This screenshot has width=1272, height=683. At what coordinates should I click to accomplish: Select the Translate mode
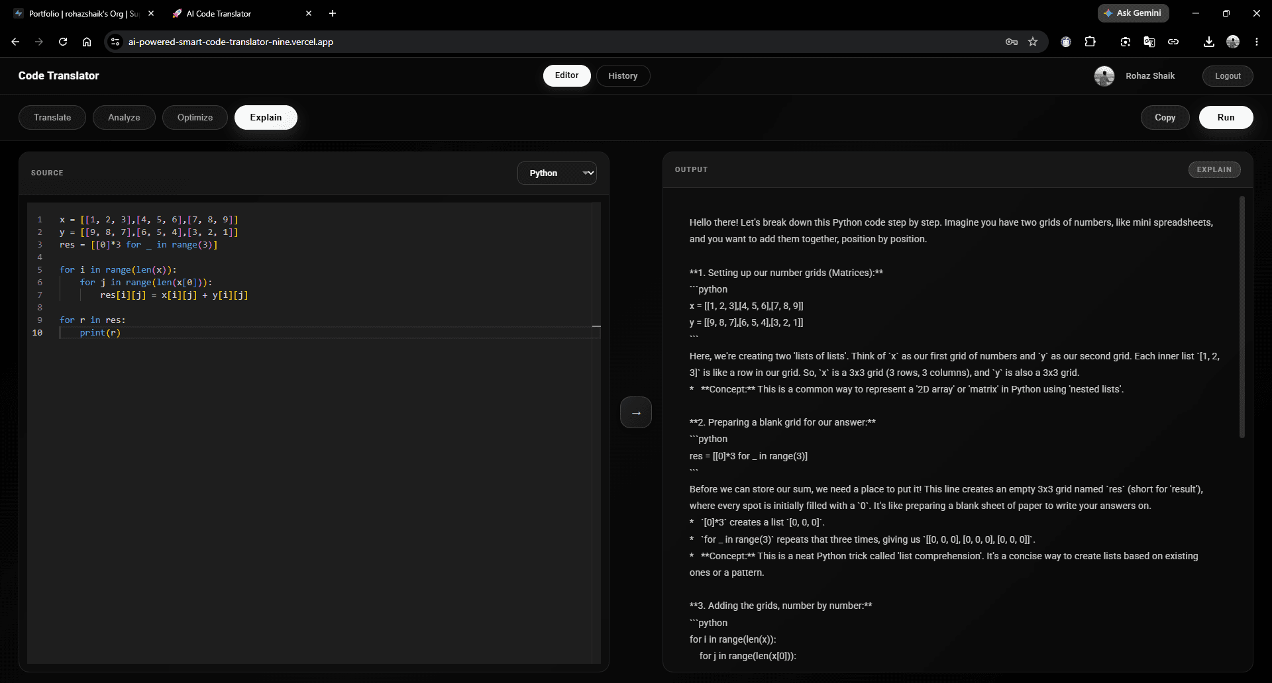coord(52,117)
